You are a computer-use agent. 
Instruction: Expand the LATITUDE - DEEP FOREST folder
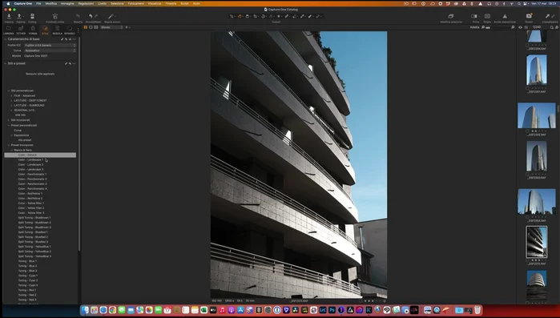(x=12, y=101)
